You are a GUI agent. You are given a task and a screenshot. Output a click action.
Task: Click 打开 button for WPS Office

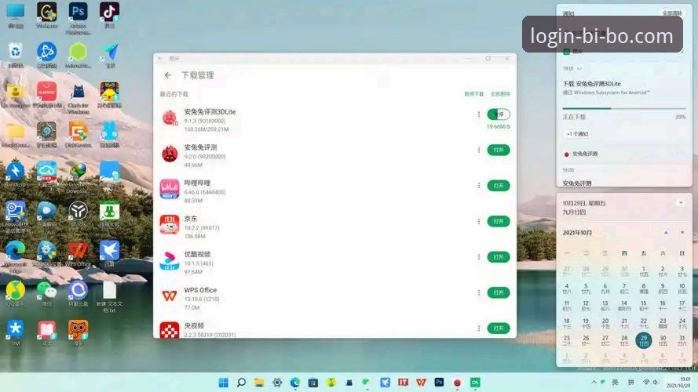coord(498,292)
